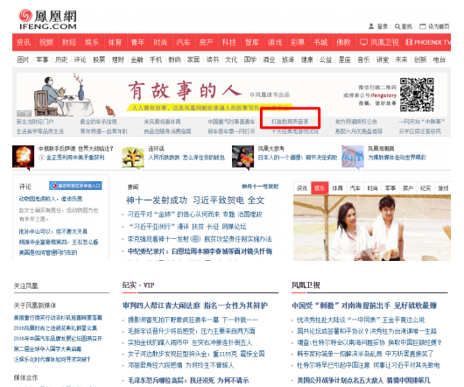Click the 关于凤凰新媒体 link

(35, 306)
